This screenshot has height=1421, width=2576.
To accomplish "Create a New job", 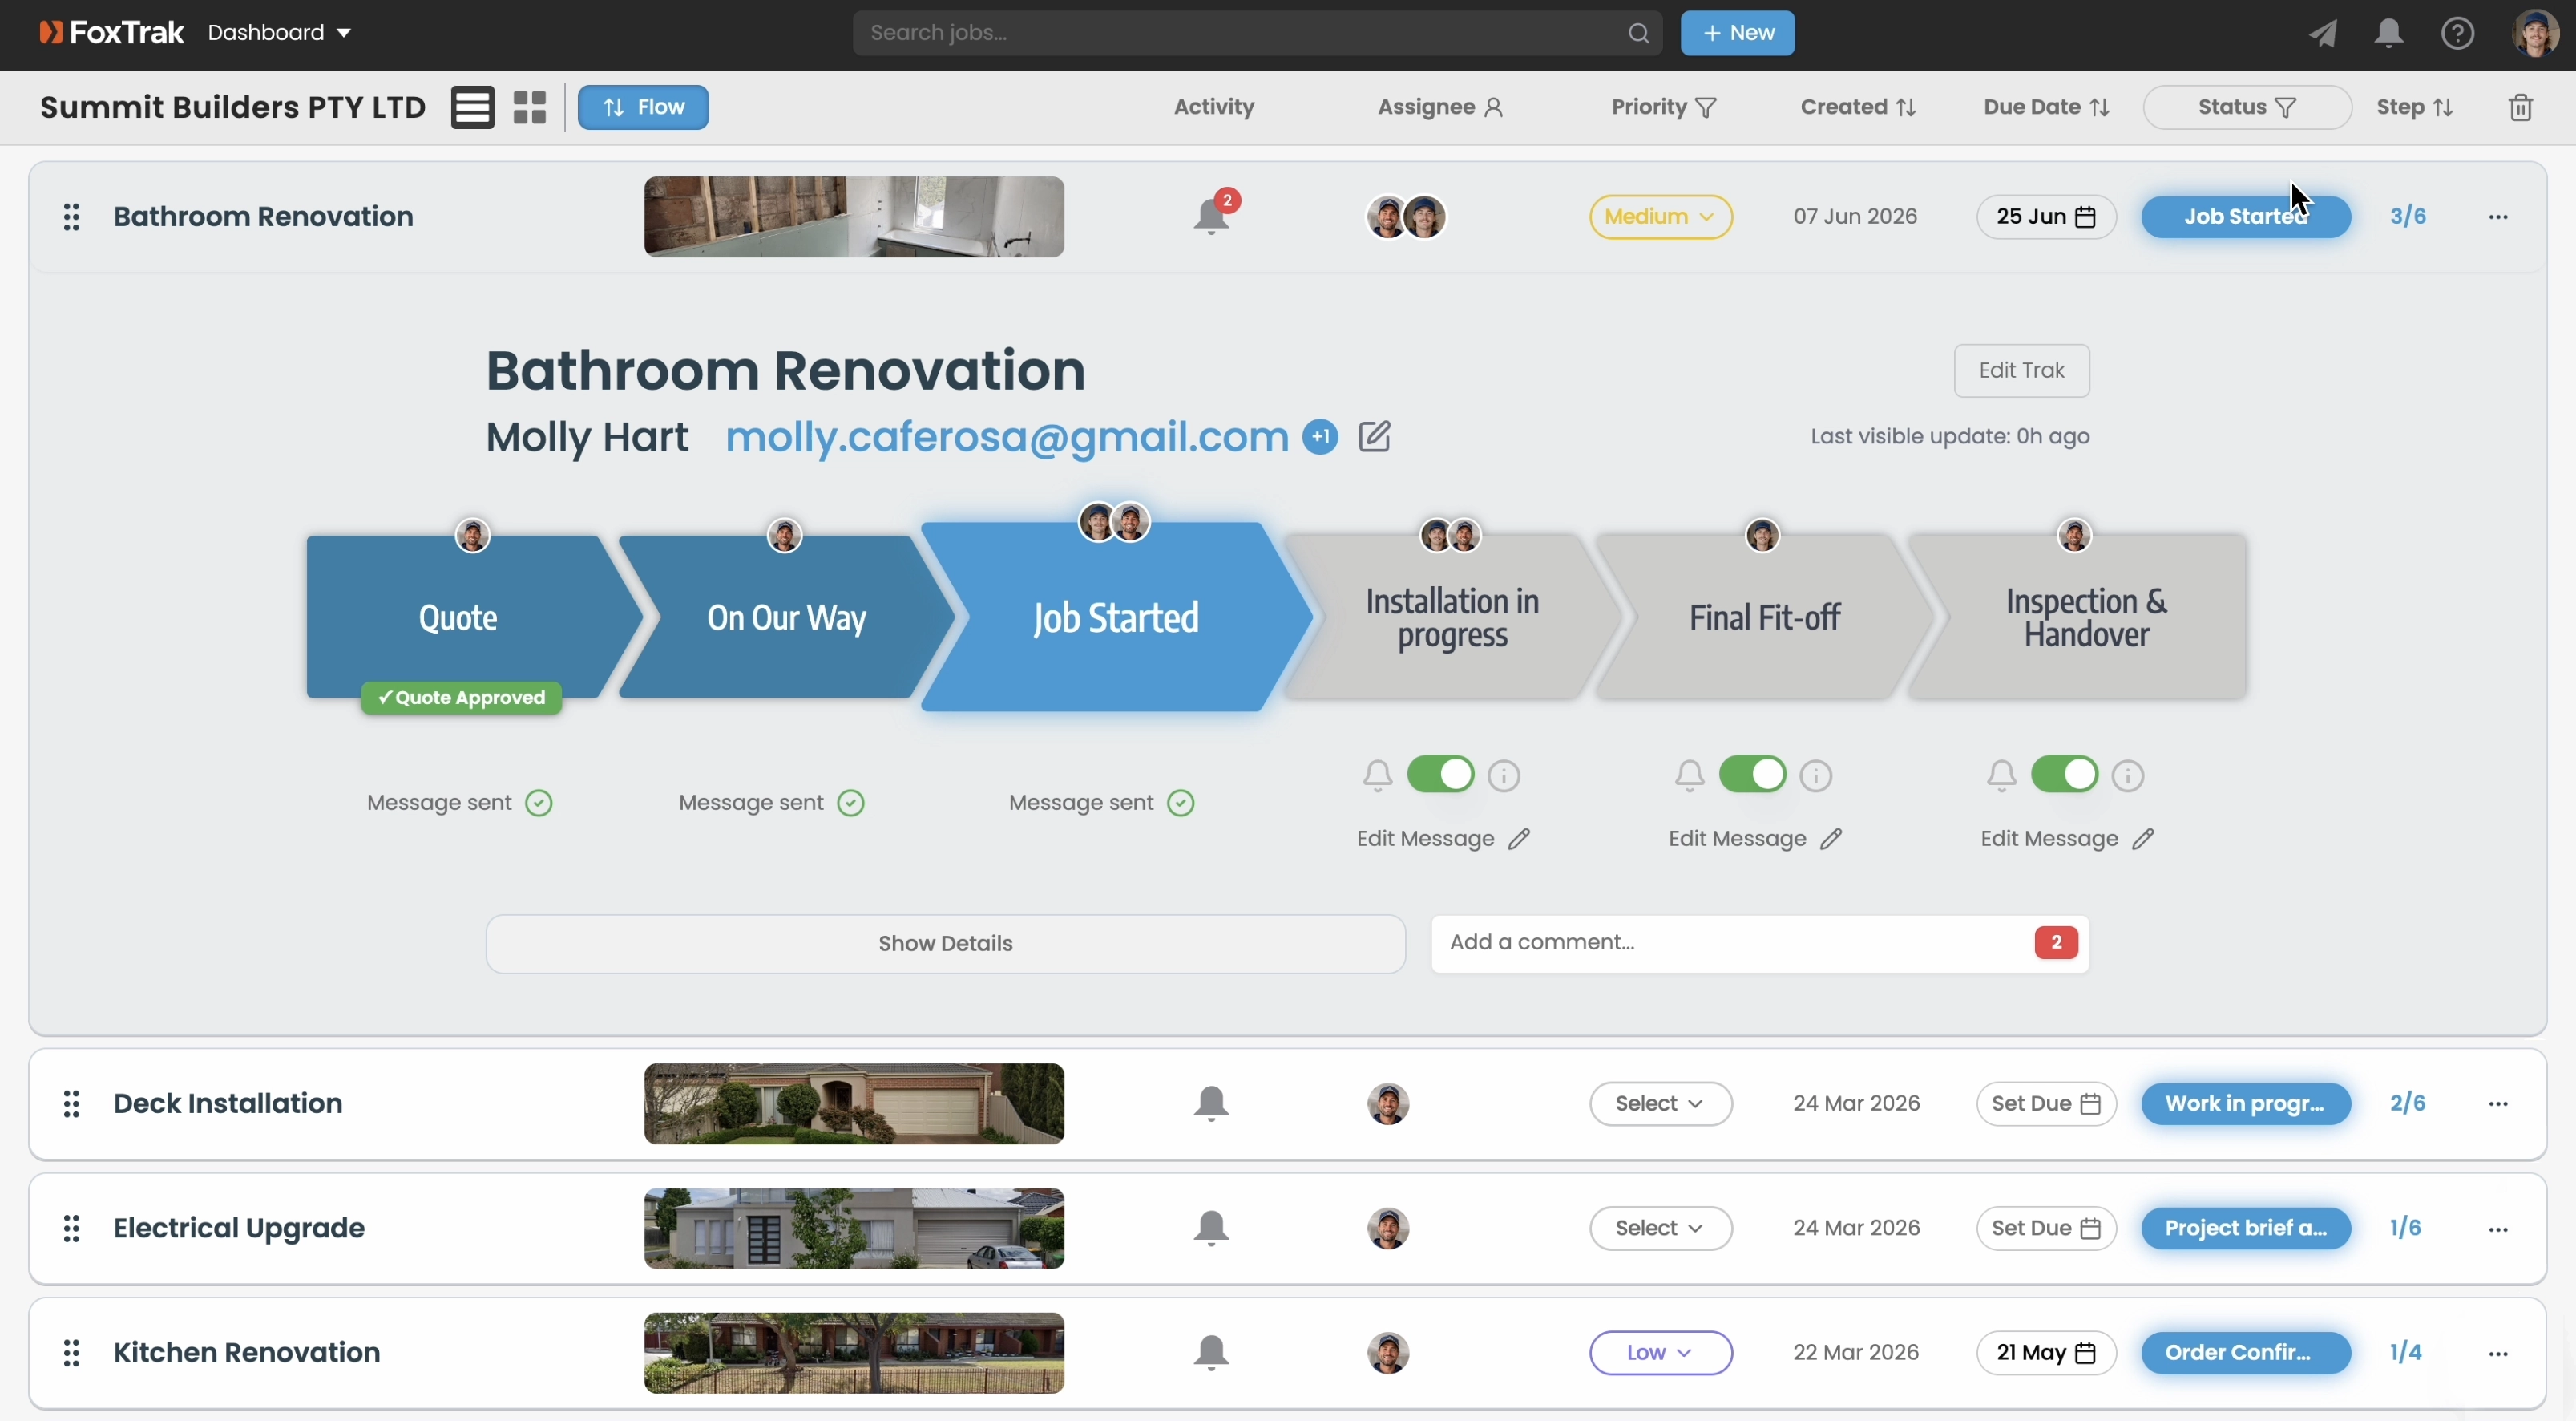I will 1737,33.
